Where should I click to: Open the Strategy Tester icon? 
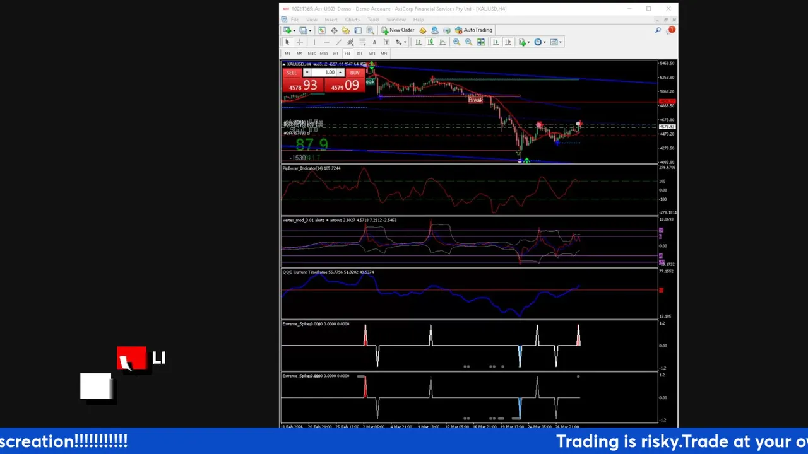pos(370,30)
